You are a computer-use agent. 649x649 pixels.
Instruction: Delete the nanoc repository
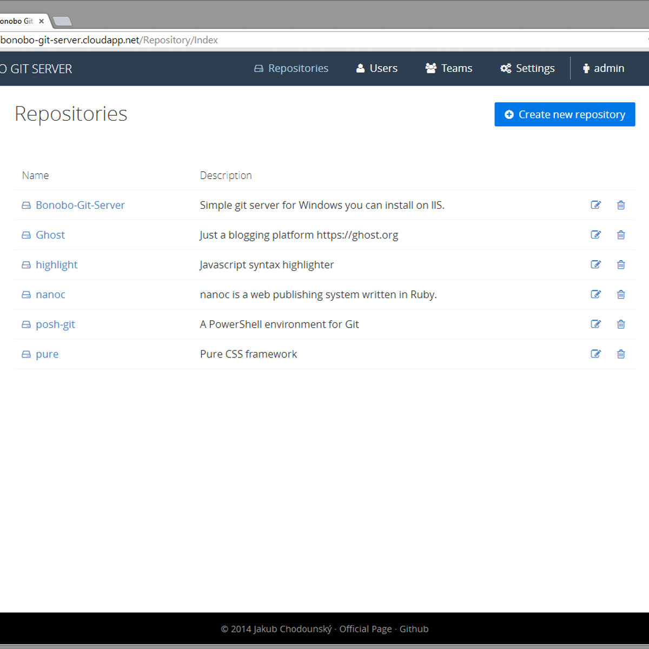[621, 294]
